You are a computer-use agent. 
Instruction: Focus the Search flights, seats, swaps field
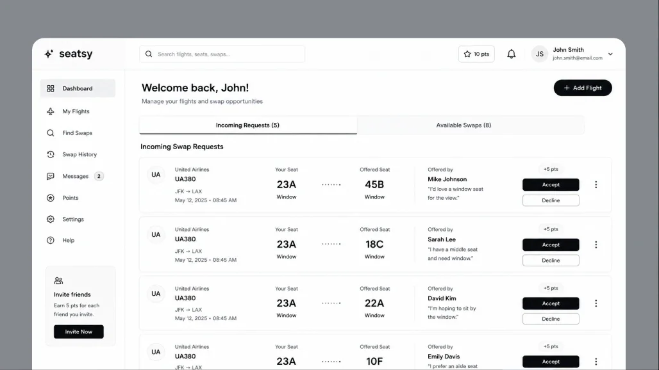click(x=222, y=54)
